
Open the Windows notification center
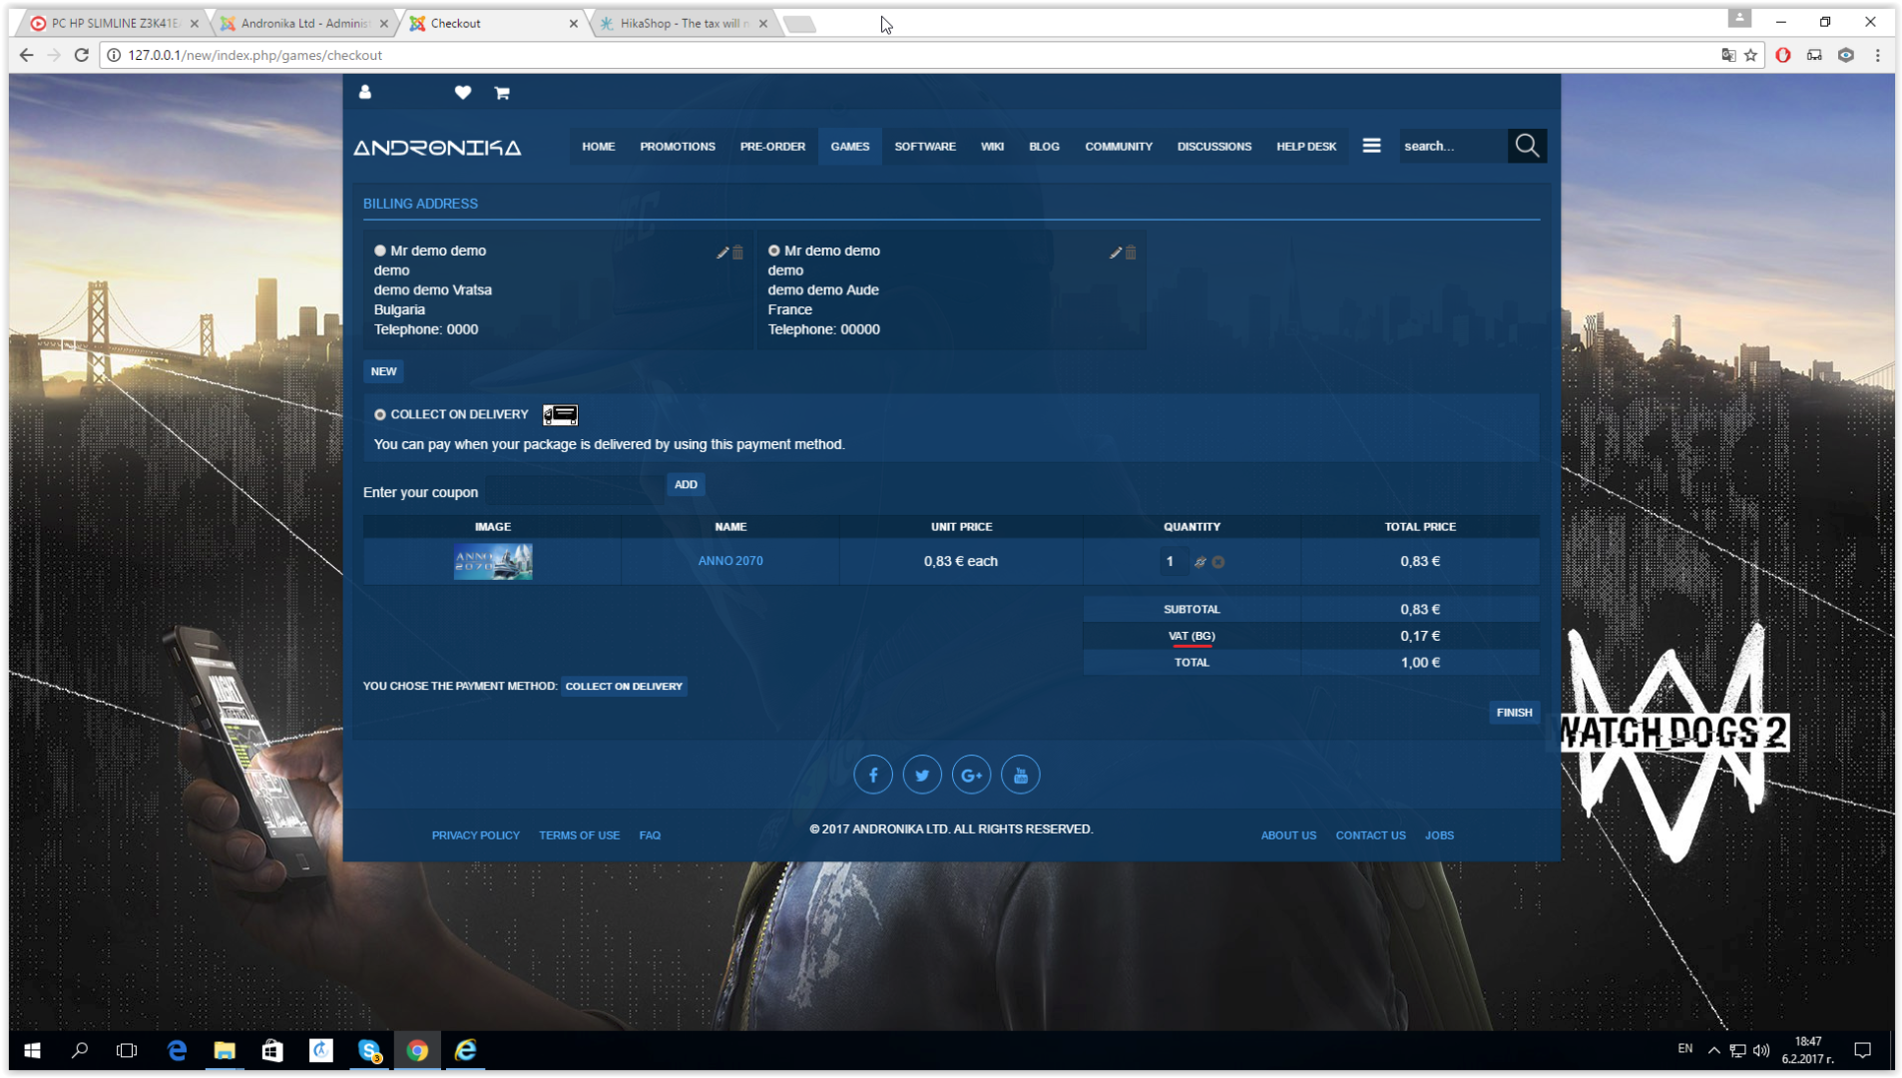point(1862,1050)
